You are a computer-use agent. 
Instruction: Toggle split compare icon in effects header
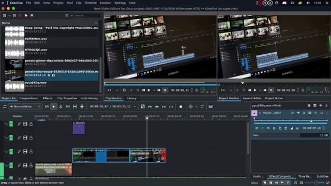(315, 105)
